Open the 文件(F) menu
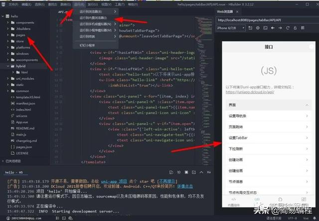The image size is (319, 221). [x=13, y=4]
